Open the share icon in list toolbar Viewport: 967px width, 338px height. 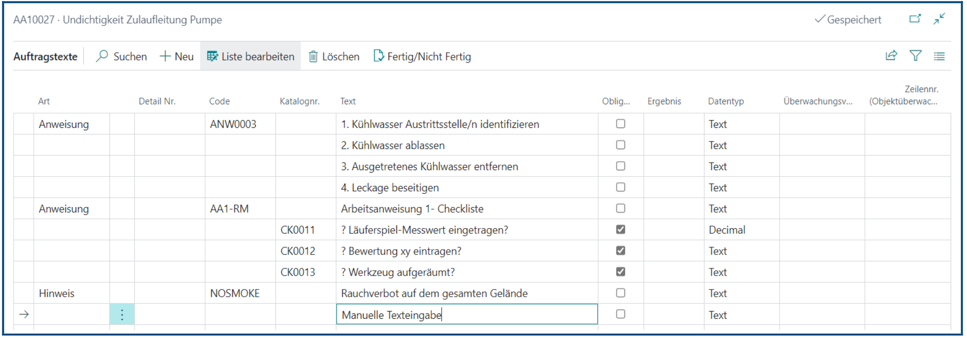(891, 56)
